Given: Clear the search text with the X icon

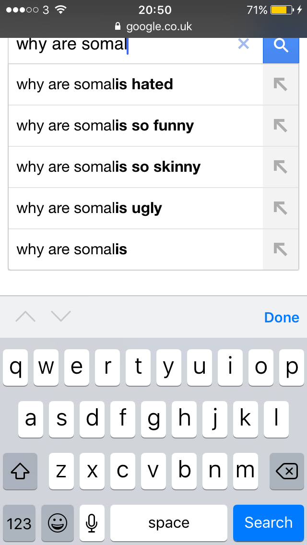Looking at the screenshot, I should tap(243, 44).
